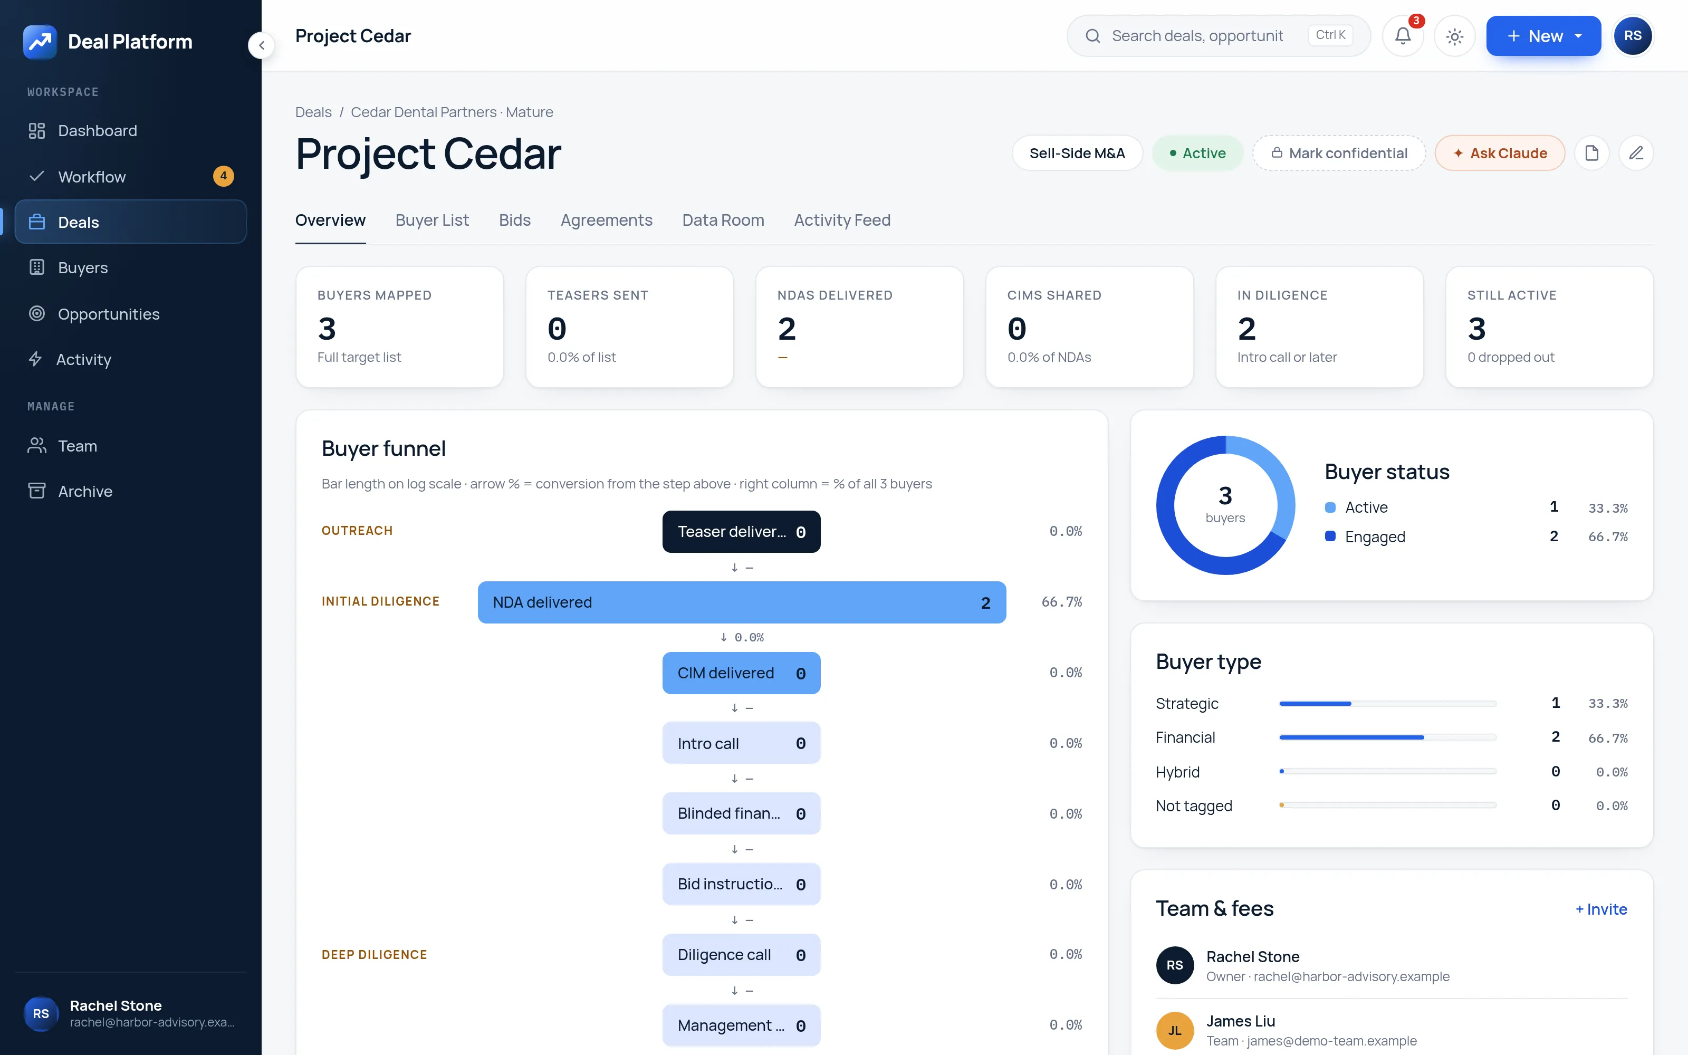Click the CIM delivered funnel bar
The image size is (1688, 1055).
coord(742,673)
